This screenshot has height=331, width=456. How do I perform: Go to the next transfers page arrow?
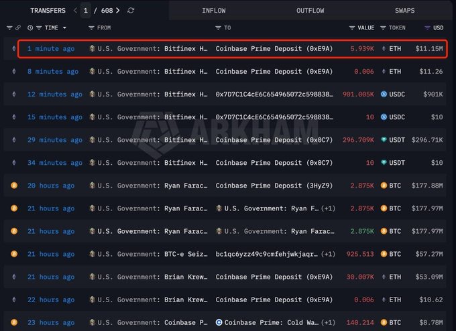[118, 11]
